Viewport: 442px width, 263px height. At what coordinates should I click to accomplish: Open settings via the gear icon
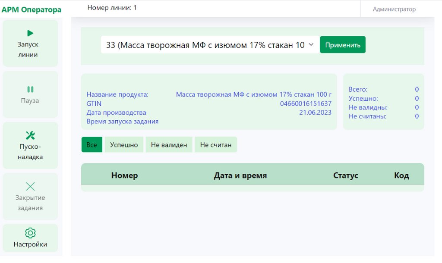pos(30,233)
